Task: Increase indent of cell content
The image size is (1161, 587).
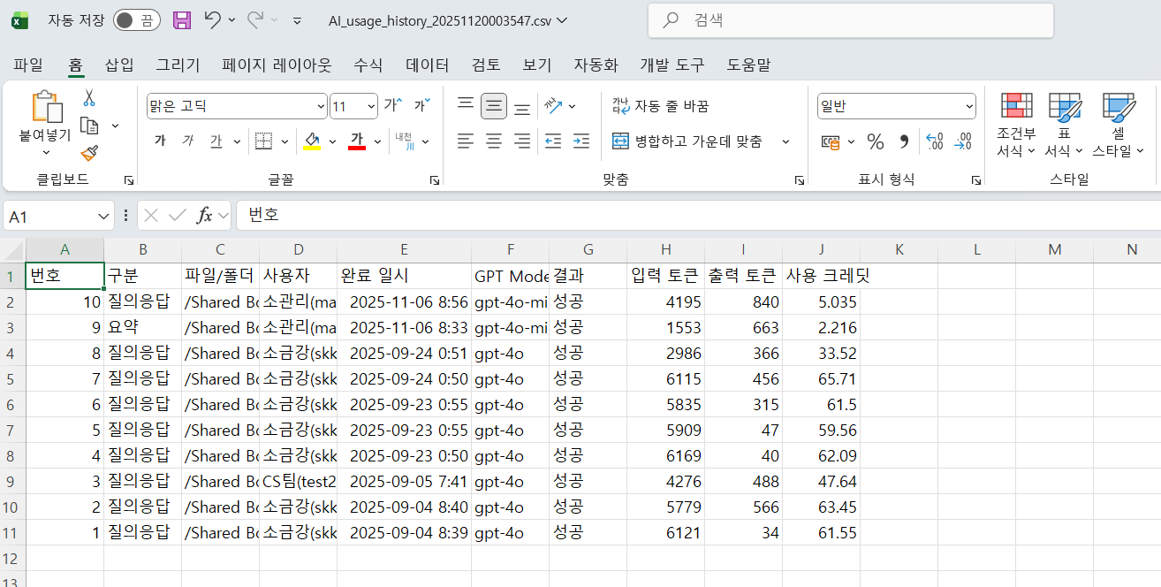Action: 580,141
